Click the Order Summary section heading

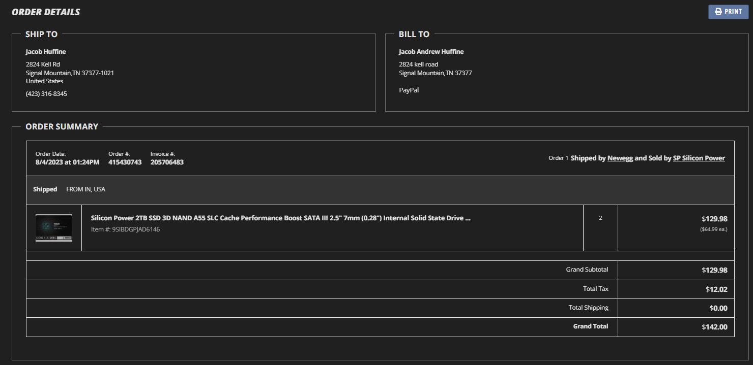62,126
